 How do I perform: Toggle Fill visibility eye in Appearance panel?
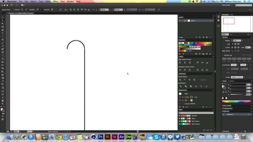tap(180, 100)
